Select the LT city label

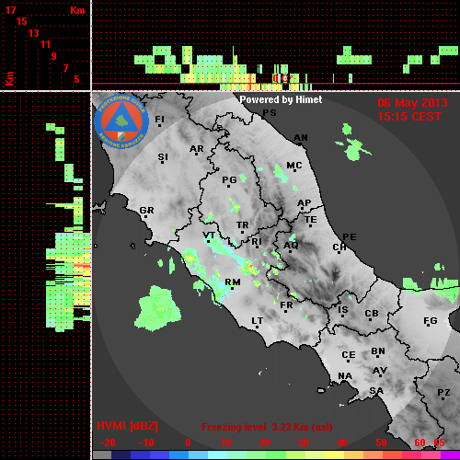(x=258, y=321)
